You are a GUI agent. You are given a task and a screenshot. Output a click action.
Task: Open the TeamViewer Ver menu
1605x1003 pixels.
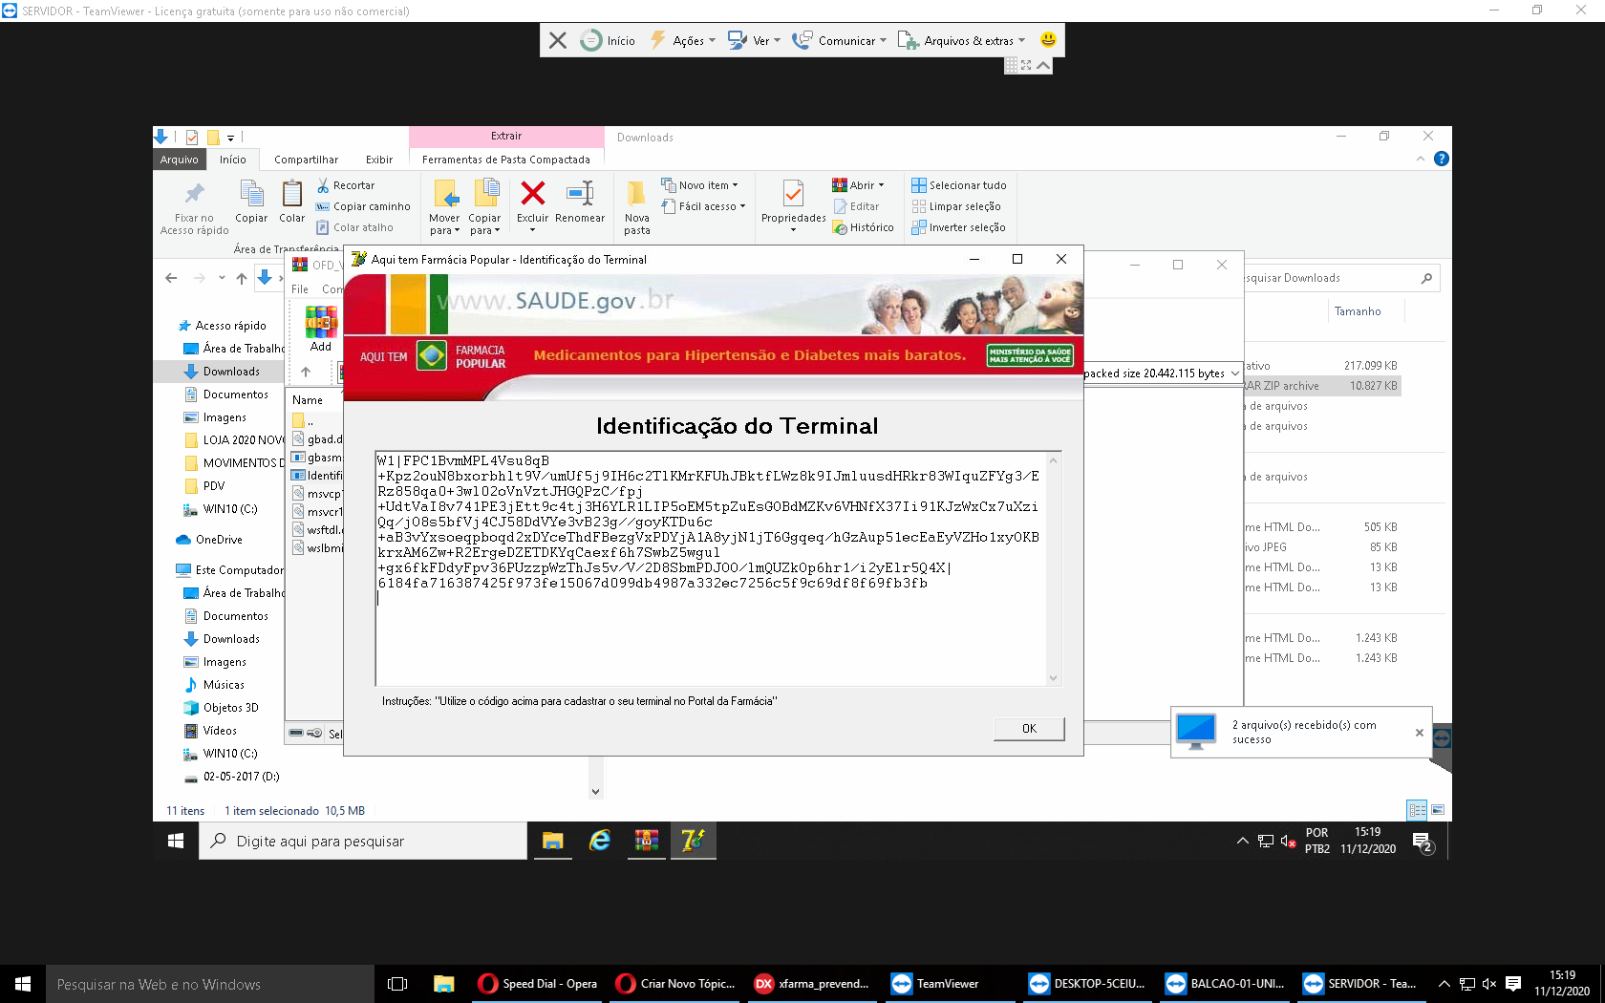(754, 40)
